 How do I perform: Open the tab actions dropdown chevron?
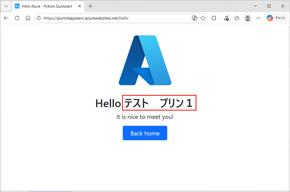[x=6, y=6]
